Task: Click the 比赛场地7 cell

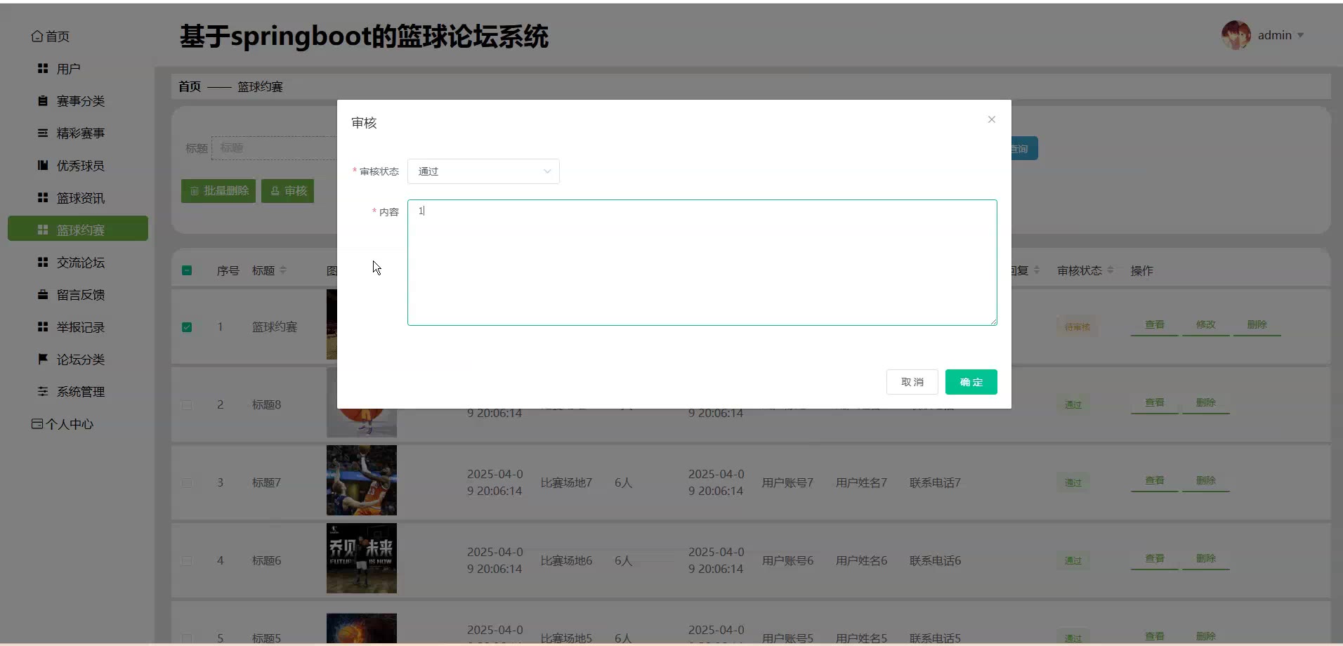Action: coord(567,483)
